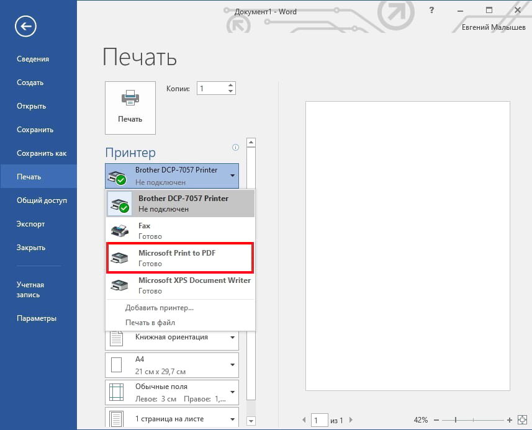Click the A4 paper icon

[116, 365]
